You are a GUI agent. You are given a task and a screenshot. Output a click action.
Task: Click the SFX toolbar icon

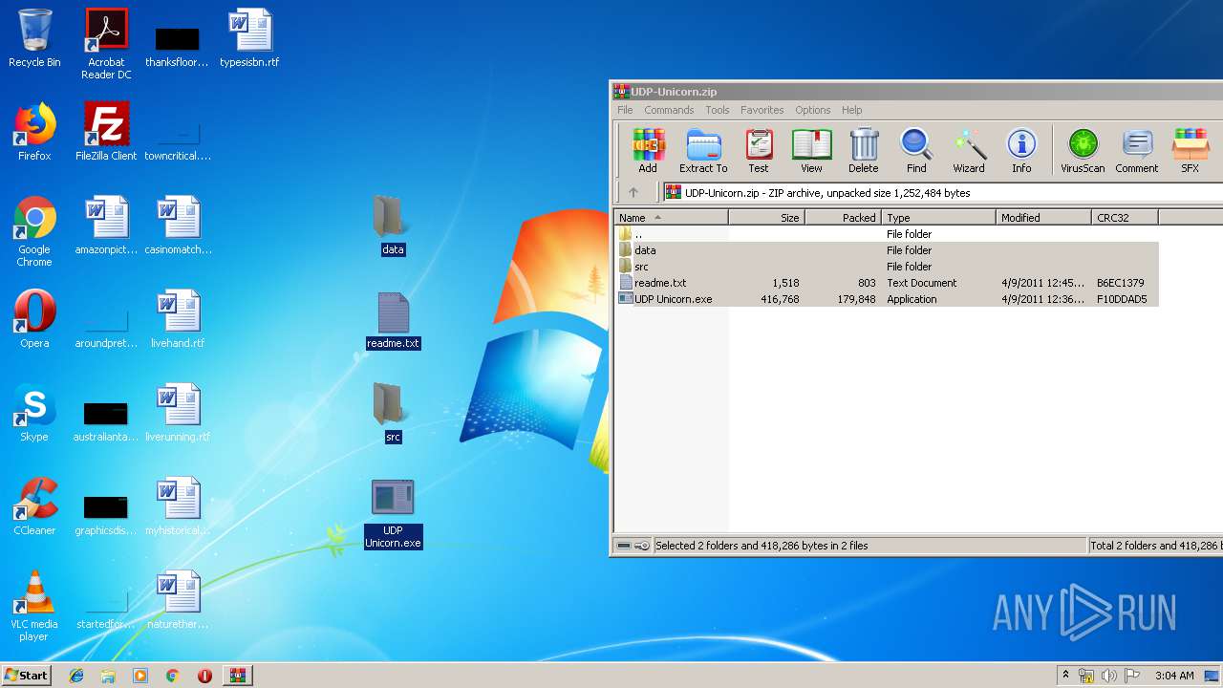pyautogui.click(x=1190, y=151)
